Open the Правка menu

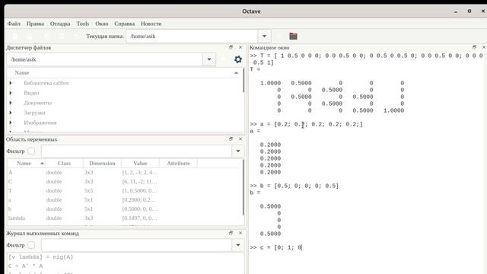click(35, 24)
